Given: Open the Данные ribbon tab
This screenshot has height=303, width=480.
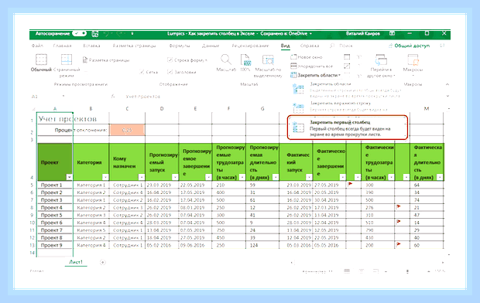Looking at the screenshot, I should pos(211,46).
